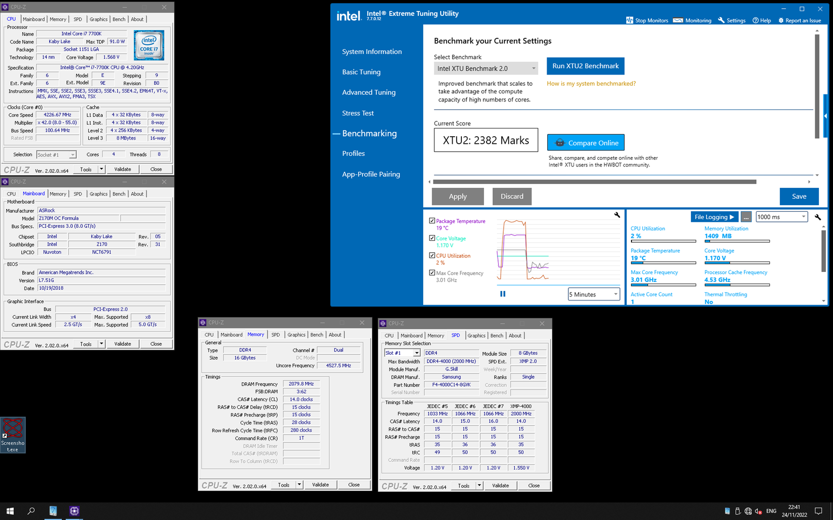Image resolution: width=833 pixels, height=520 pixels.
Task: Switch to Graphics tab in Memory window
Action: 296,335
